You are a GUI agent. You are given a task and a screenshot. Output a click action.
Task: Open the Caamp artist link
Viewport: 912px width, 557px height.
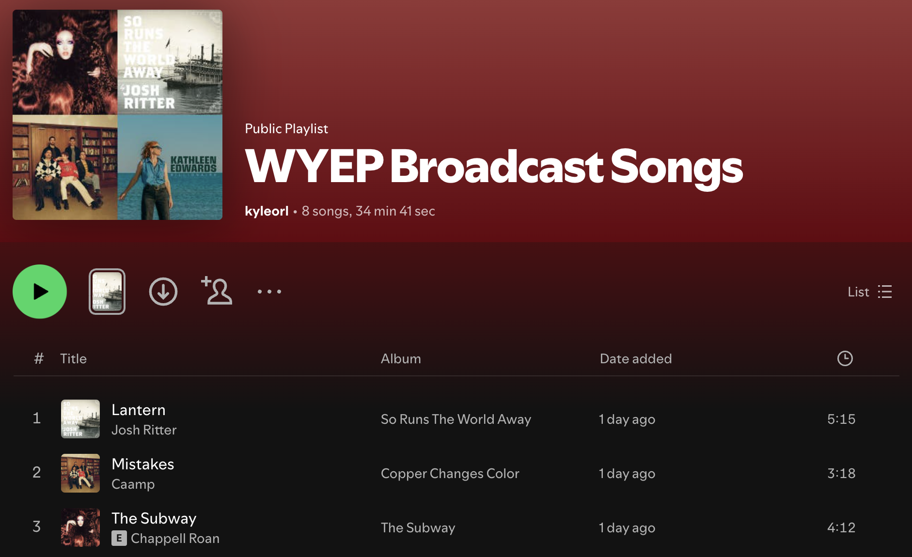point(133,484)
